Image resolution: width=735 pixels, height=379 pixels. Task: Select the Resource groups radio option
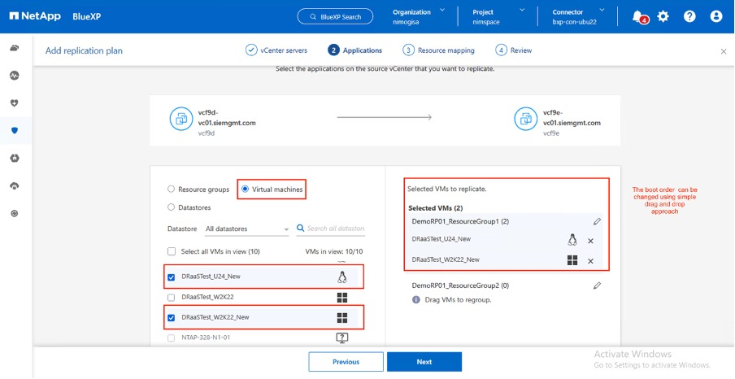point(171,189)
